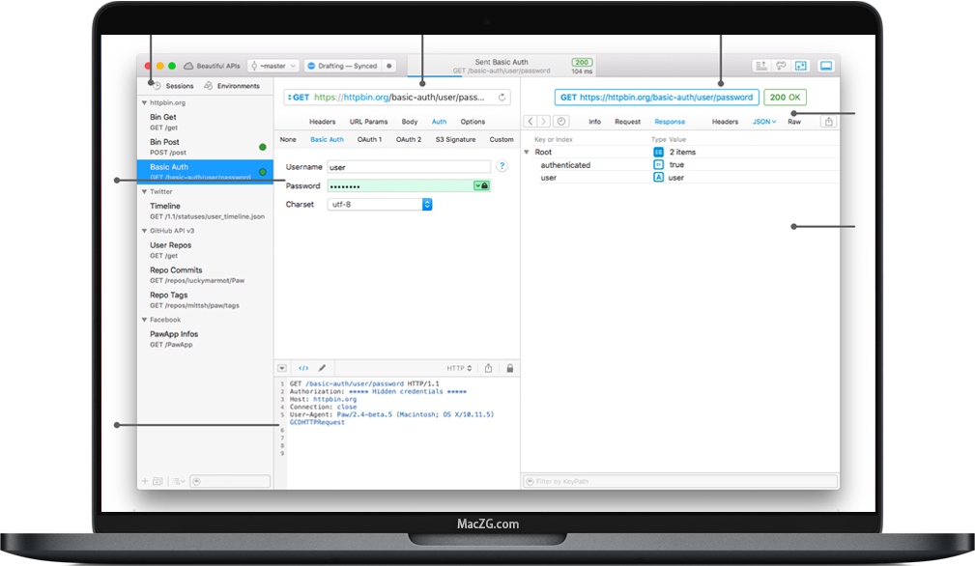The height and width of the screenshot is (566, 975).
Task: Collapse the httpbin.org group in sidebar
Action: click(x=145, y=102)
